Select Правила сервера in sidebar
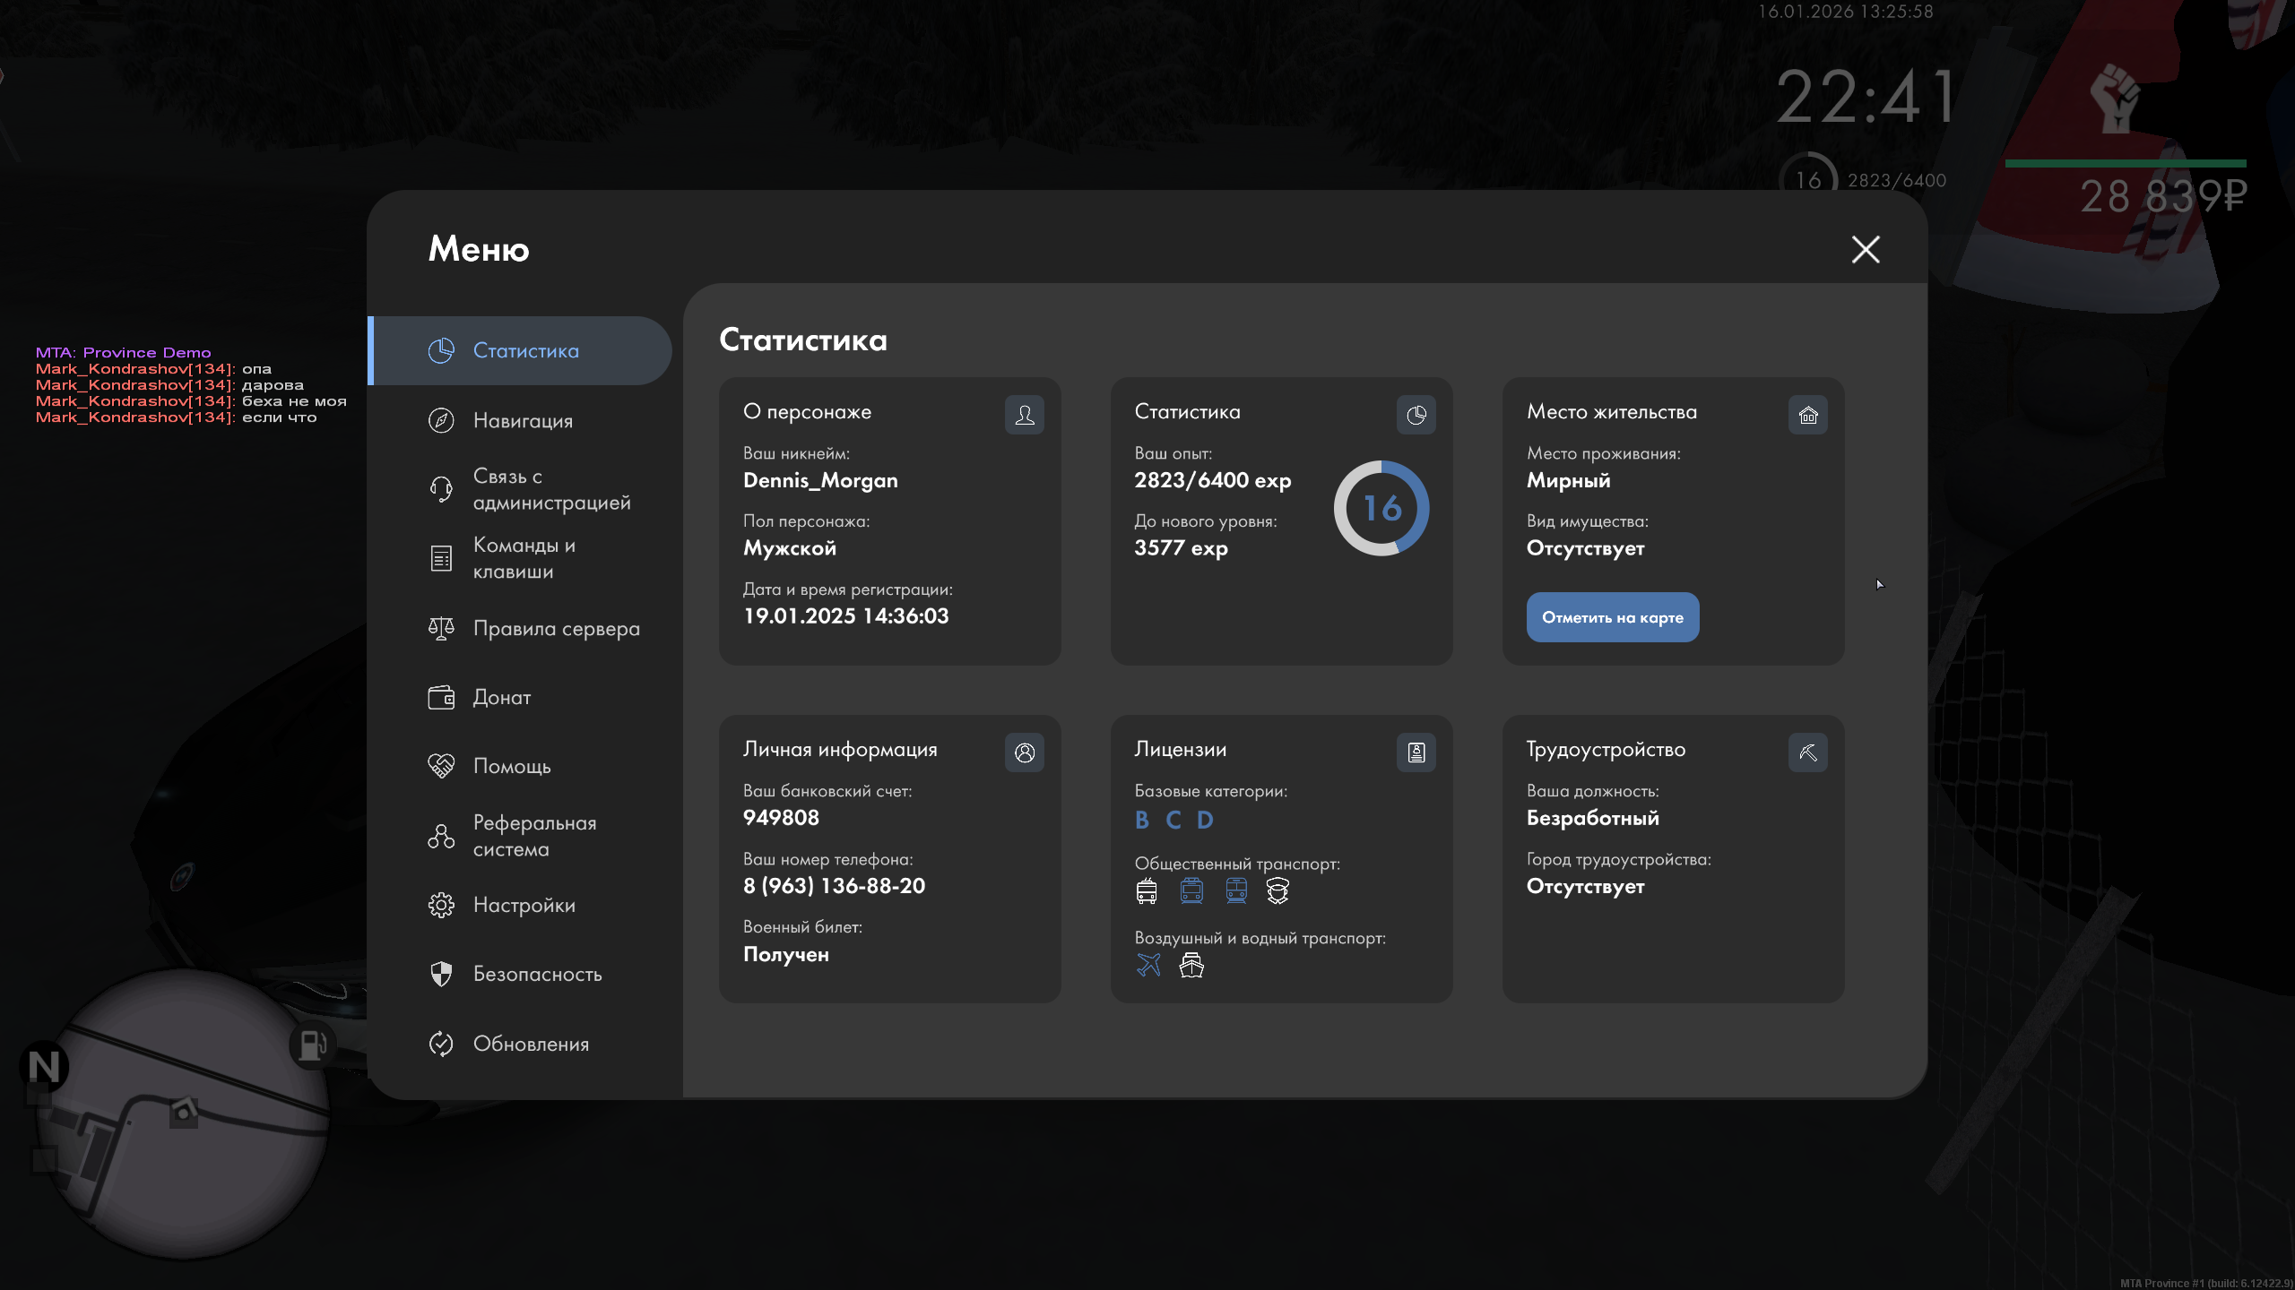 [x=556, y=628]
